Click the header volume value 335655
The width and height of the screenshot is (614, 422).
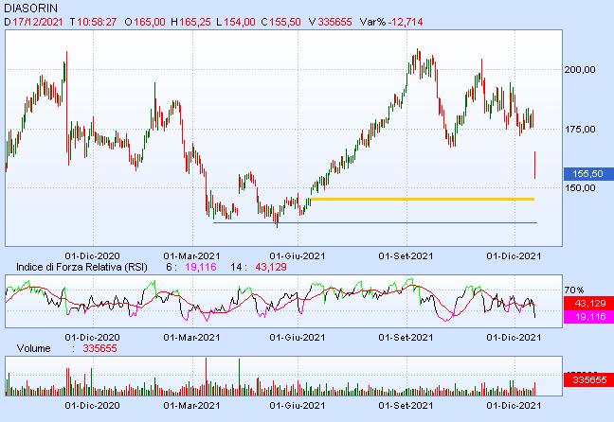[334, 22]
